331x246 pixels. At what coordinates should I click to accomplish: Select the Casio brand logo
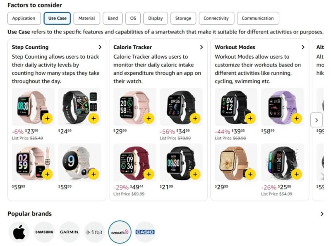145,232
